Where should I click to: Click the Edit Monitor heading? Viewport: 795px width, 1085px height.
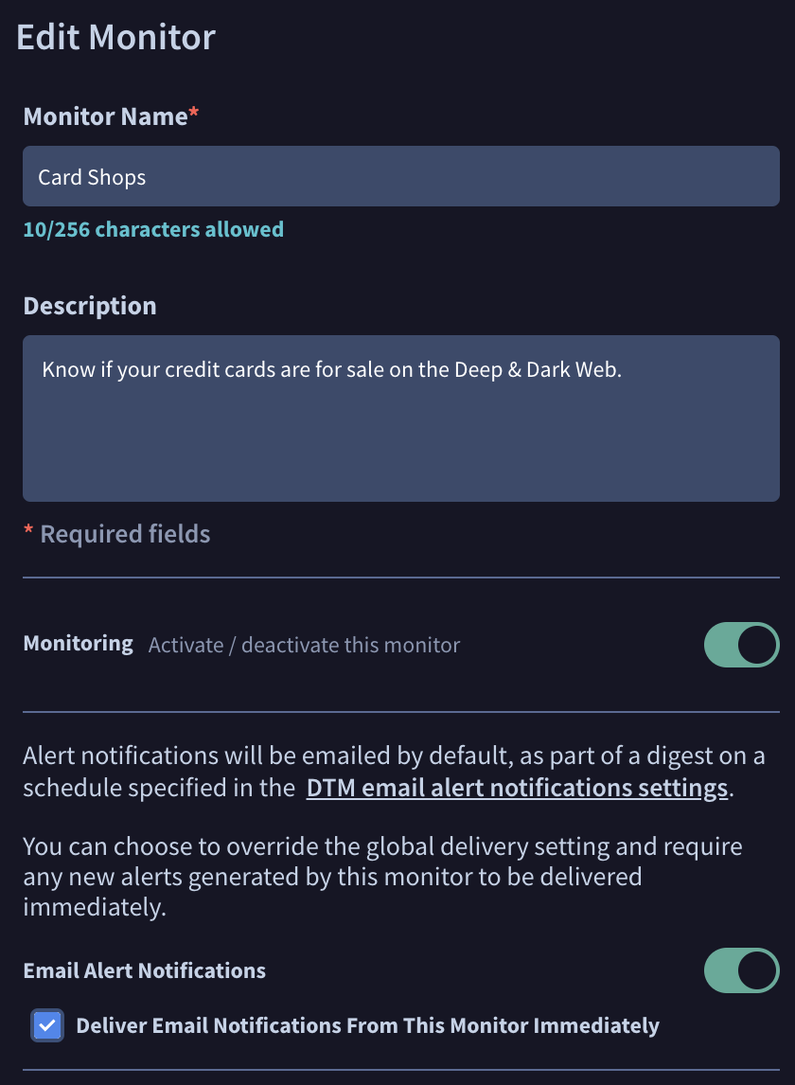point(116,37)
